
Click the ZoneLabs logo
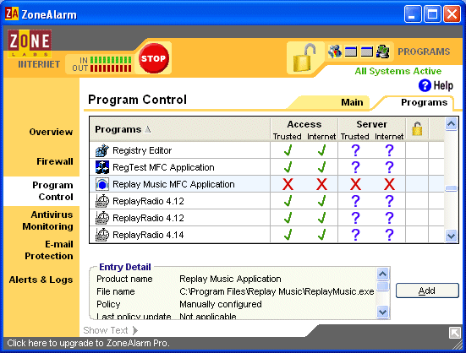(x=30, y=43)
